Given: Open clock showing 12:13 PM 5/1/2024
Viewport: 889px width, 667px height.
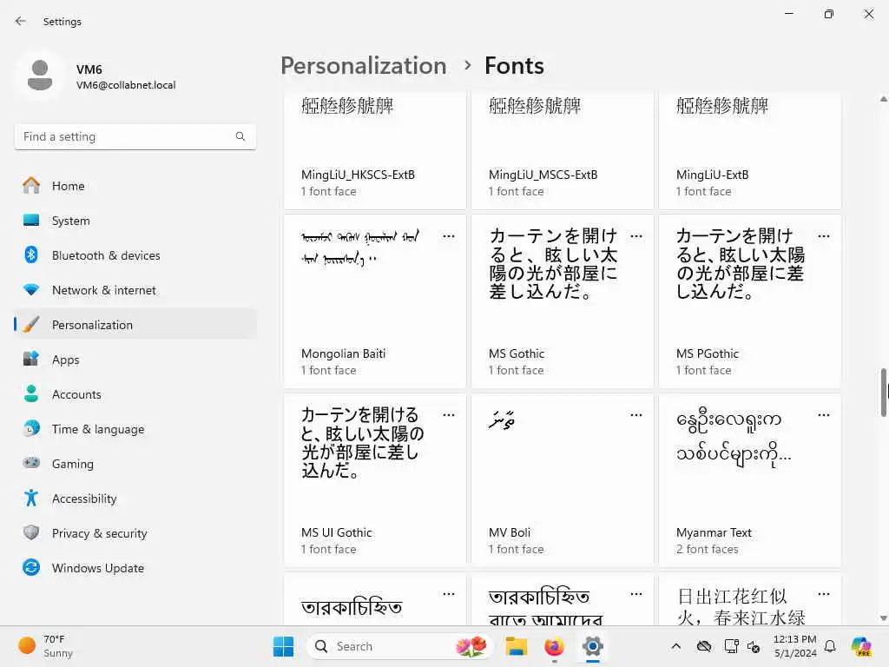Looking at the screenshot, I should [794, 646].
